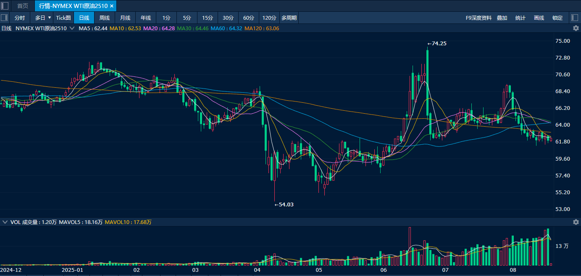Expand the 多日 dropdown arrow
The width and height of the screenshot is (581, 276).
[50, 18]
